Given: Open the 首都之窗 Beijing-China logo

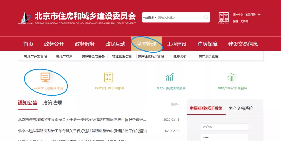Looking at the screenshot, I should [224, 18].
